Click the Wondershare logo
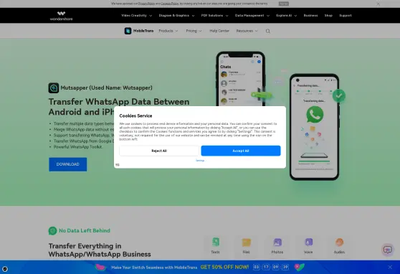This screenshot has height=274, width=400. pos(61,16)
